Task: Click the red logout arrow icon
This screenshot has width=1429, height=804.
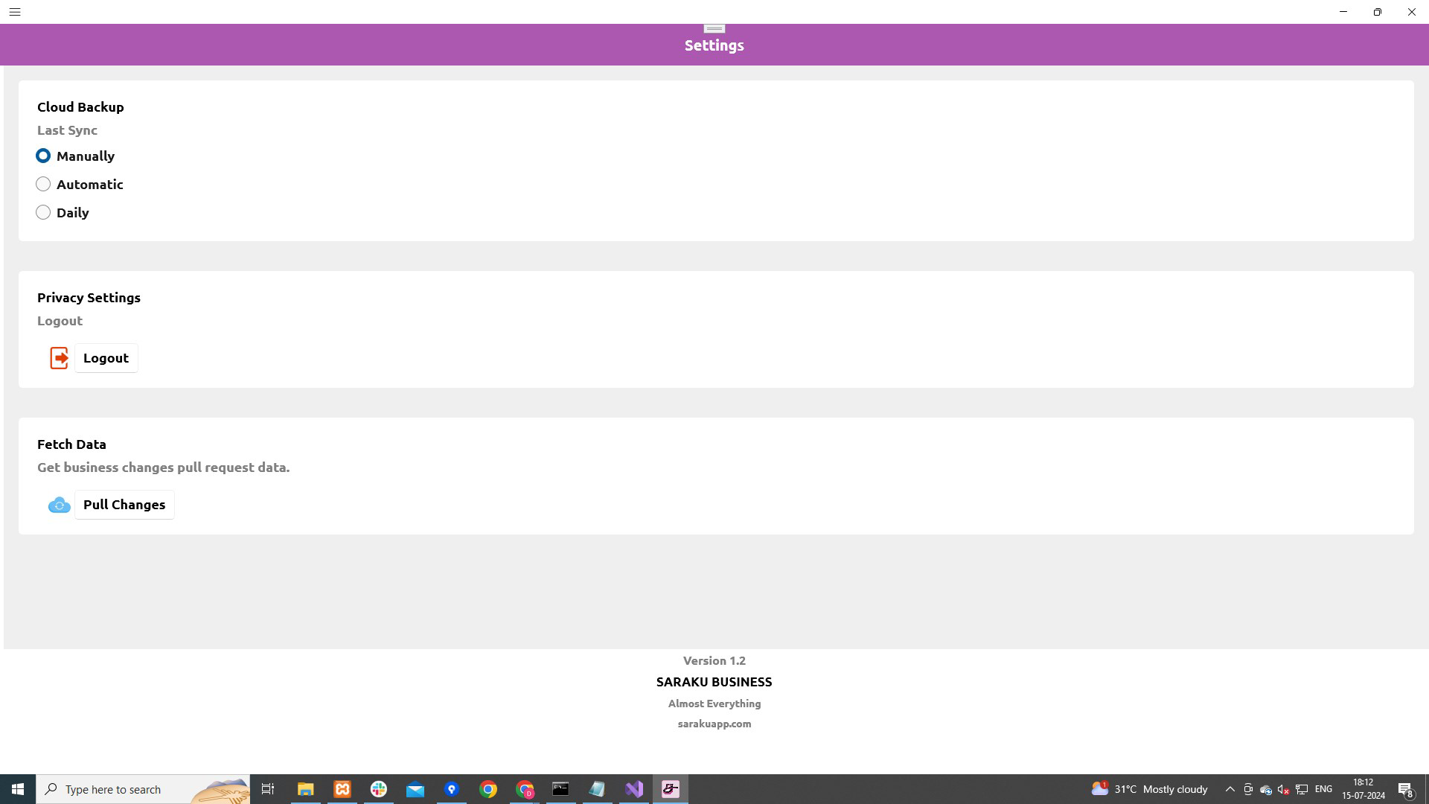Action: (x=60, y=358)
